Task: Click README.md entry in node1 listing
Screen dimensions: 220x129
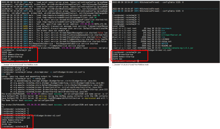Action: coord(166,46)
